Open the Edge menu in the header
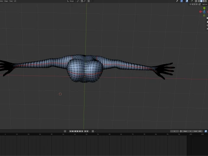The image size is (208, 156). coord(6,1)
